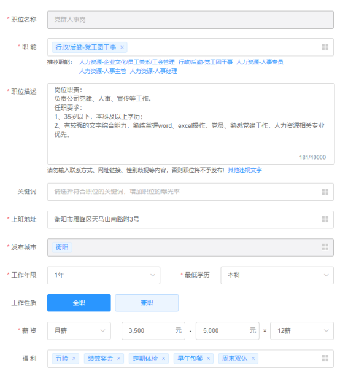
Task: Open the 关键词 selector grid icon
Action: 325,192
